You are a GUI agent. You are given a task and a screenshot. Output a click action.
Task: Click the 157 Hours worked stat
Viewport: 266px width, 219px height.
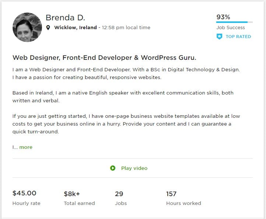coord(171,194)
